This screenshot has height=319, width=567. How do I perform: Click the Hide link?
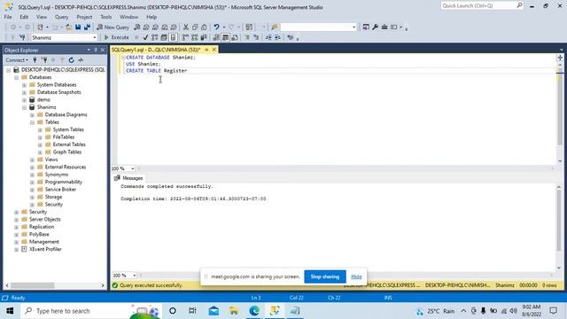click(x=356, y=276)
